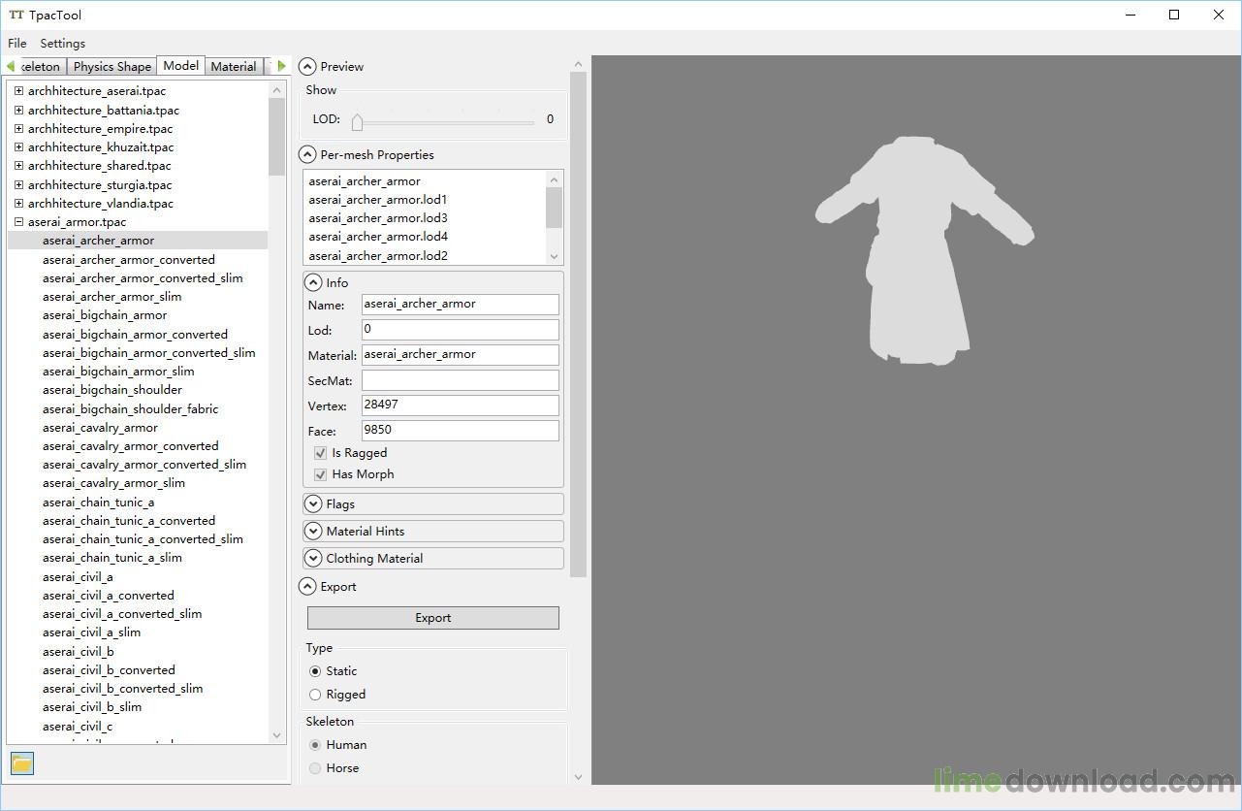
Task: Select the Static export type
Action: (x=315, y=671)
